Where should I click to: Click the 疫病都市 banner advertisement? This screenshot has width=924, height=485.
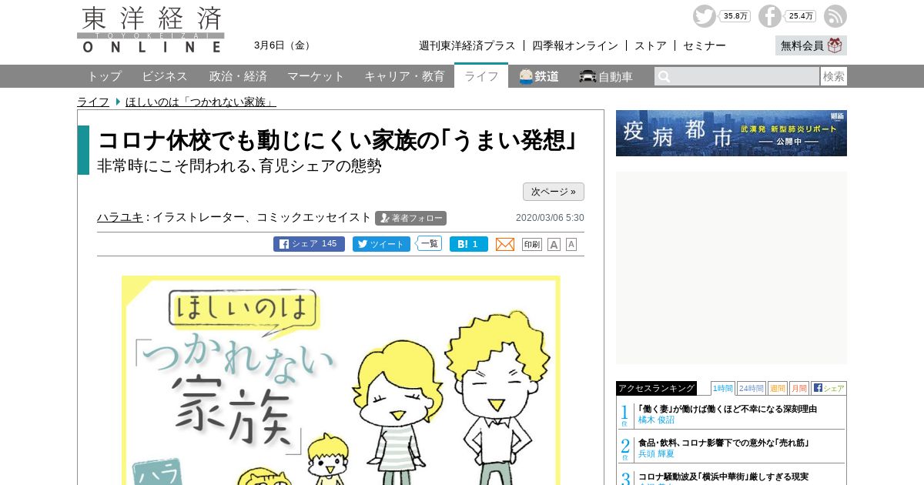coord(731,133)
